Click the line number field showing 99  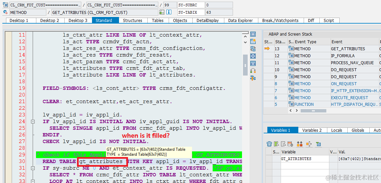point(170,5)
